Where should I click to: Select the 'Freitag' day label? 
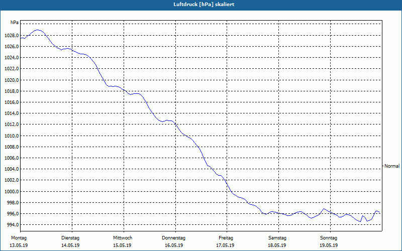pos(226,238)
